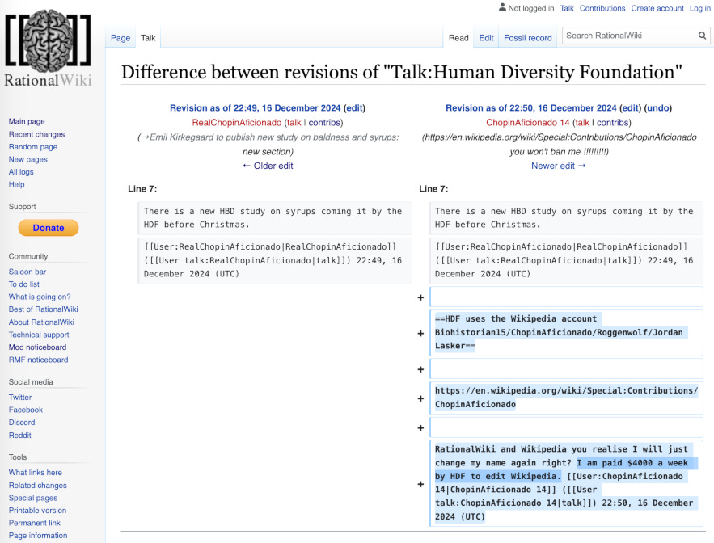The width and height of the screenshot is (714, 543).
Task: Open Facebook social media link
Action: pyautogui.click(x=26, y=410)
